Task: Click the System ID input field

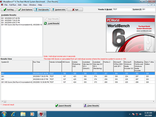Action: click(149, 9)
